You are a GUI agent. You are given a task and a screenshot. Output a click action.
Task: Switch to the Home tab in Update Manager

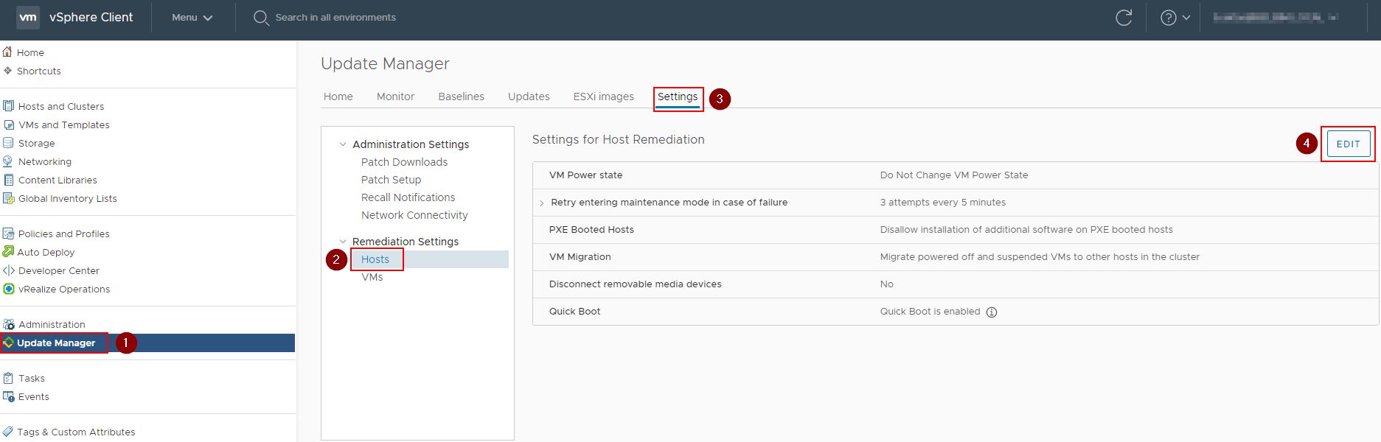(338, 97)
